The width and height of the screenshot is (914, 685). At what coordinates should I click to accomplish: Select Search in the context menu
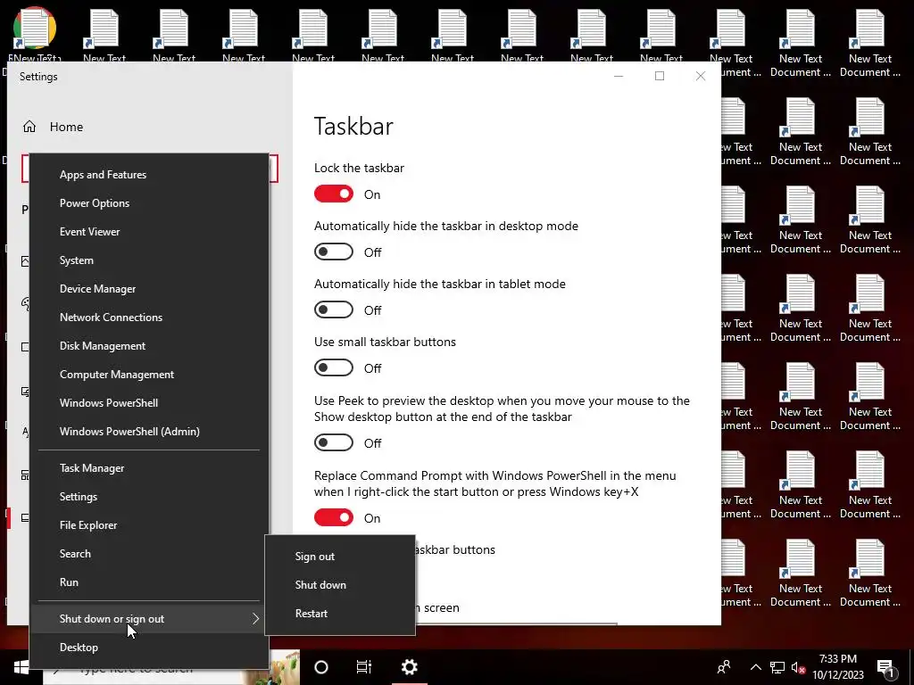point(149,554)
